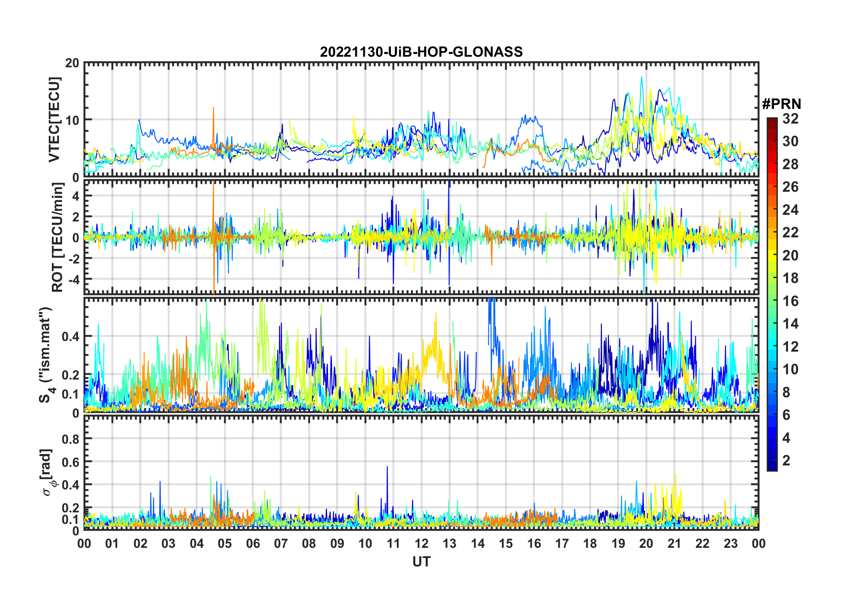Select colorbar tick label 26

point(790,187)
